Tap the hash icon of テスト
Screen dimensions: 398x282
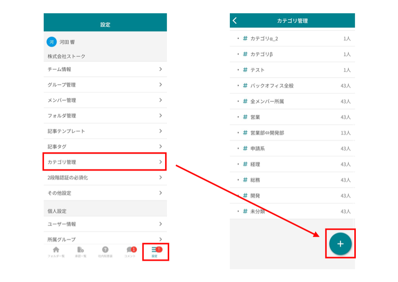pyautogui.click(x=245, y=70)
